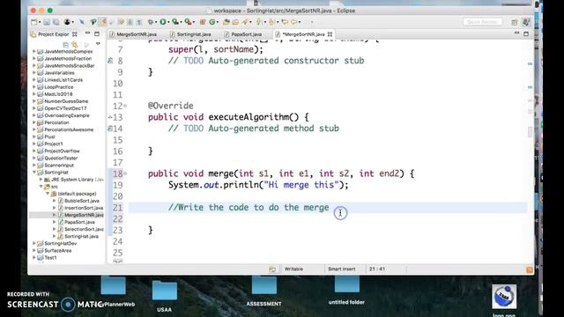Collapse the (default package) node
Screen dimensions: 564x317
point(48,194)
